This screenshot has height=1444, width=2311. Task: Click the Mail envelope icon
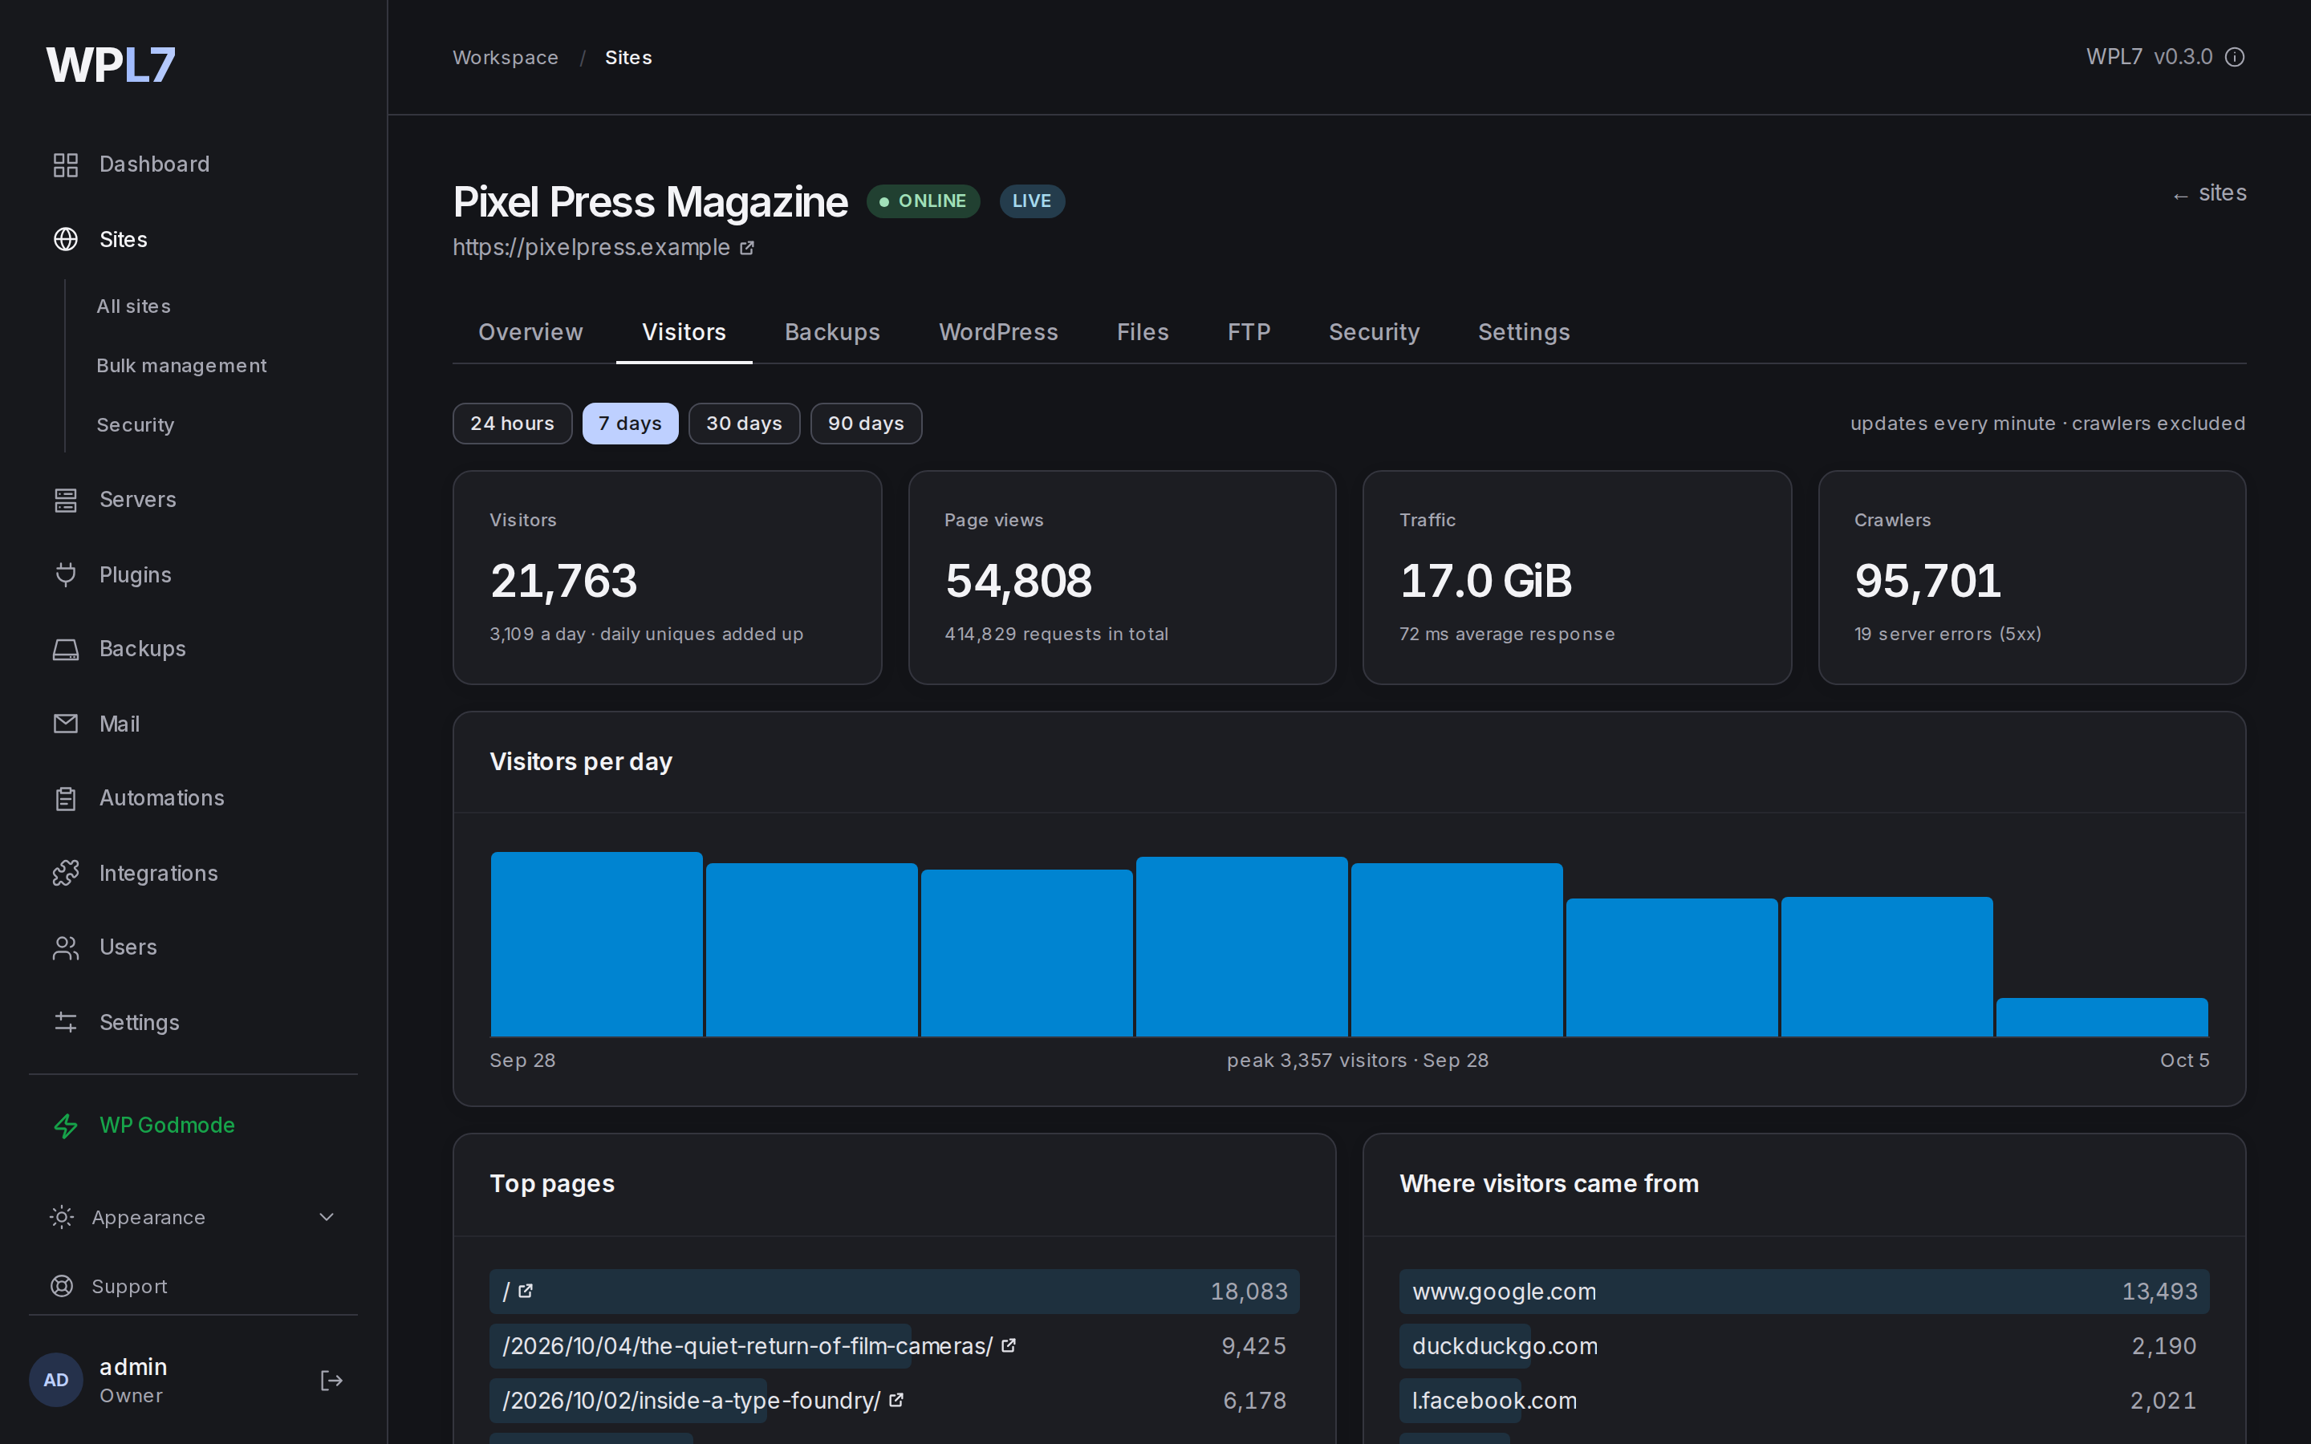pyautogui.click(x=65, y=723)
